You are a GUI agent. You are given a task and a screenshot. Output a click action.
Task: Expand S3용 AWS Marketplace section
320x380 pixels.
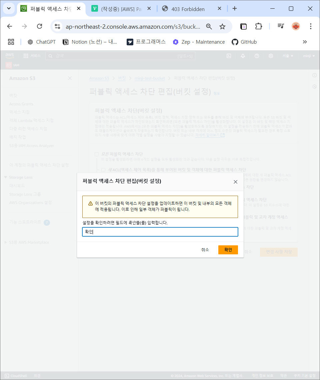pyautogui.click(x=6, y=242)
